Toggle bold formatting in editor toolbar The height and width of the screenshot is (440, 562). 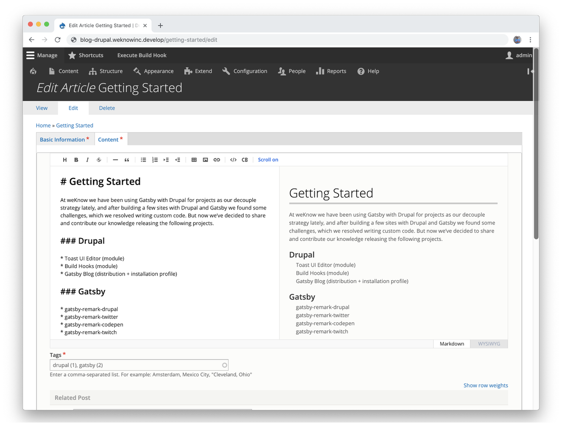point(76,160)
